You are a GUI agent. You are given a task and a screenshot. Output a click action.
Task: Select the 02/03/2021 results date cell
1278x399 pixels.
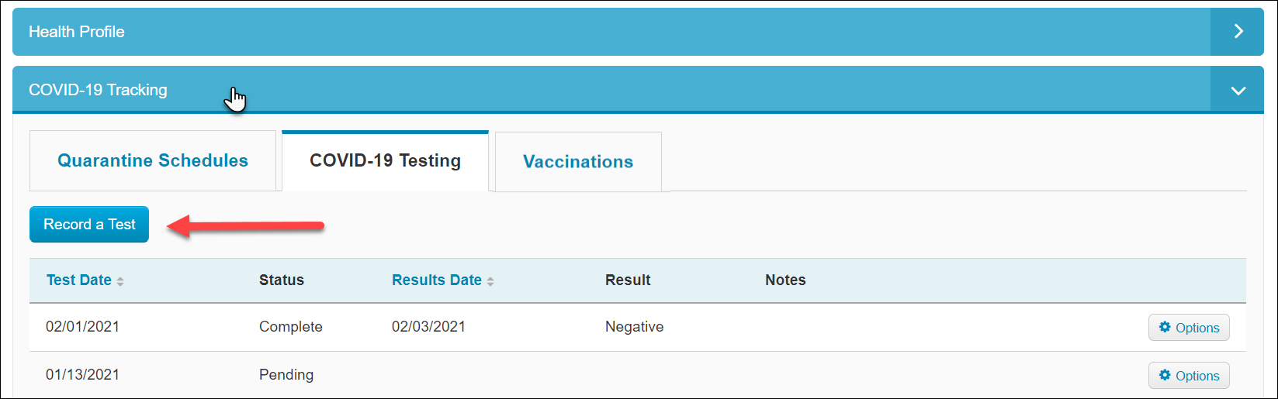(x=428, y=327)
